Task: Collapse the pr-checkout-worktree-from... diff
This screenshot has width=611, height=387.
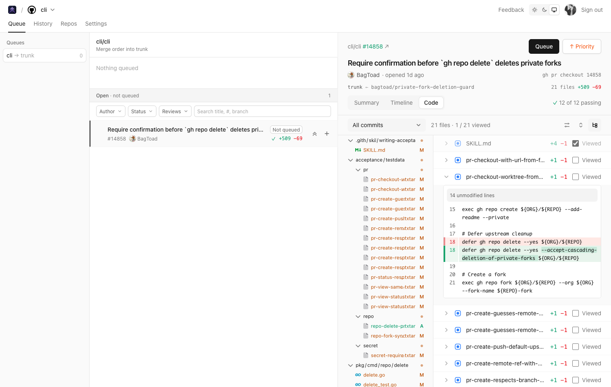Action: coord(446,177)
